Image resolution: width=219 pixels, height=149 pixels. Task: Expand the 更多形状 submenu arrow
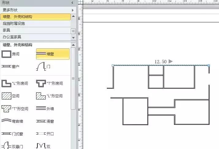[x=73, y=10]
